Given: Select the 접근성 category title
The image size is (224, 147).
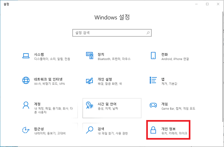Looking at the screenshot, I should tap(39, 129).
